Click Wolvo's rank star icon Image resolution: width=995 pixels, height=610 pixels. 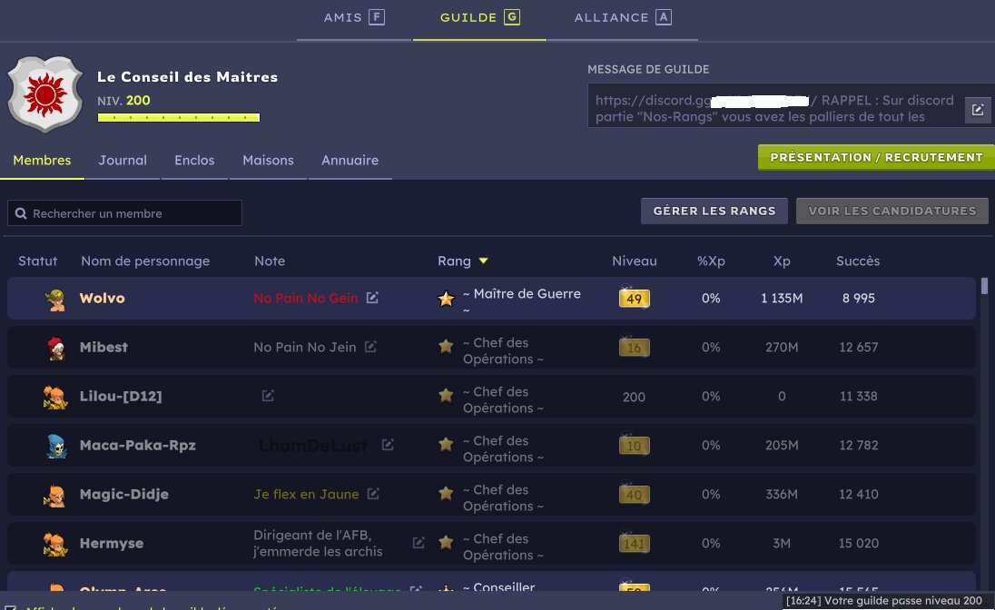point(446,299)
